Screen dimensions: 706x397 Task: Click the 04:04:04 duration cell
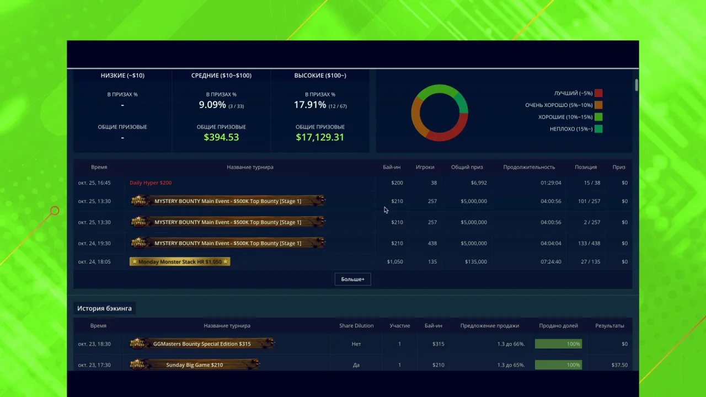pyautogui.click(x=551, y=243)
